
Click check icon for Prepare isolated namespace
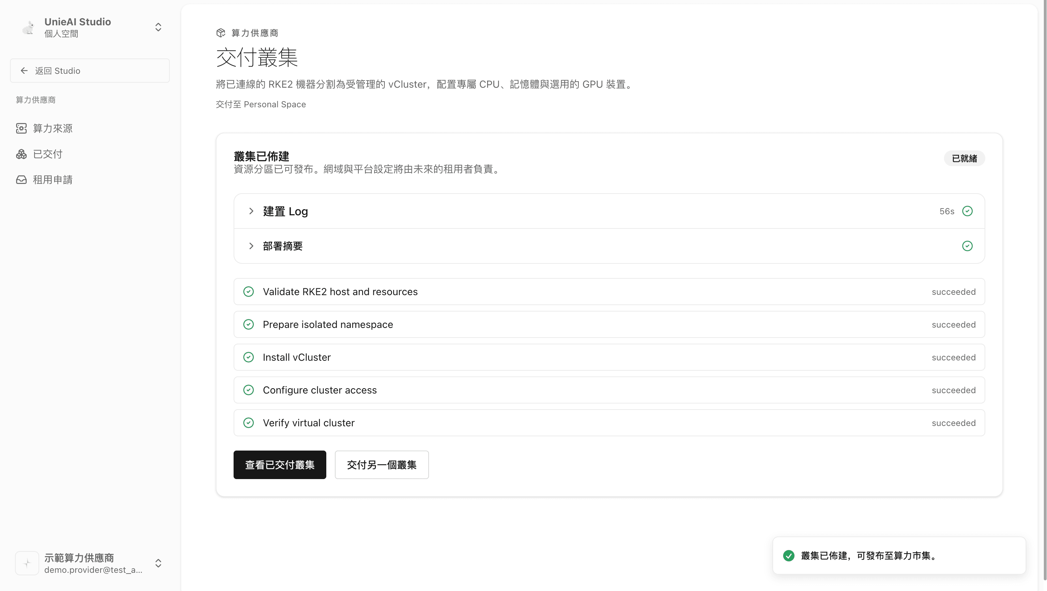(248, 324)
